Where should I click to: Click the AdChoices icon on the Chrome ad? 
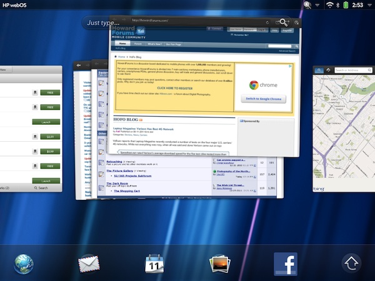(x=290, y=66)
